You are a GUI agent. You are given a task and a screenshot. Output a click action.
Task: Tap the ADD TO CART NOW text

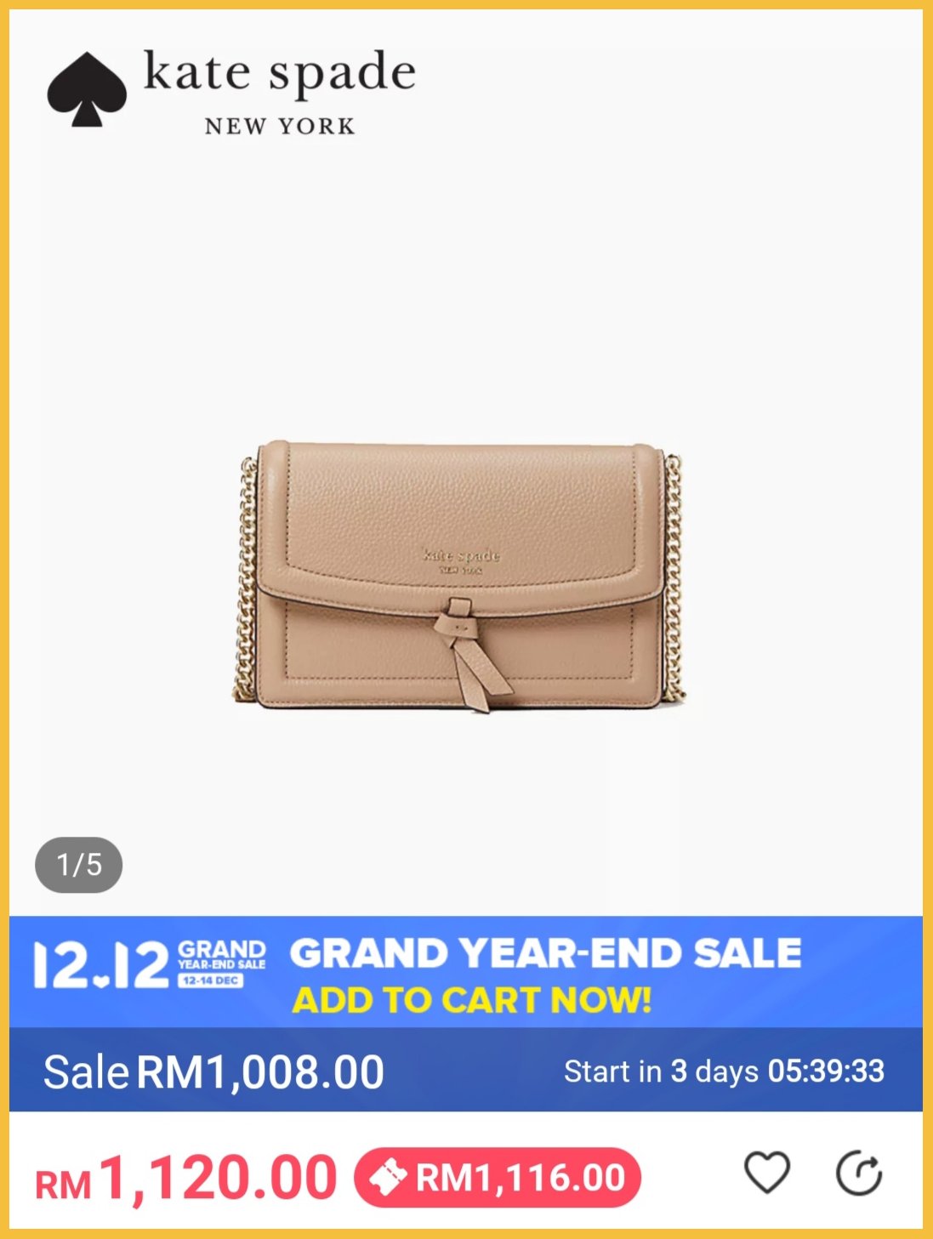coord(472,1000)
